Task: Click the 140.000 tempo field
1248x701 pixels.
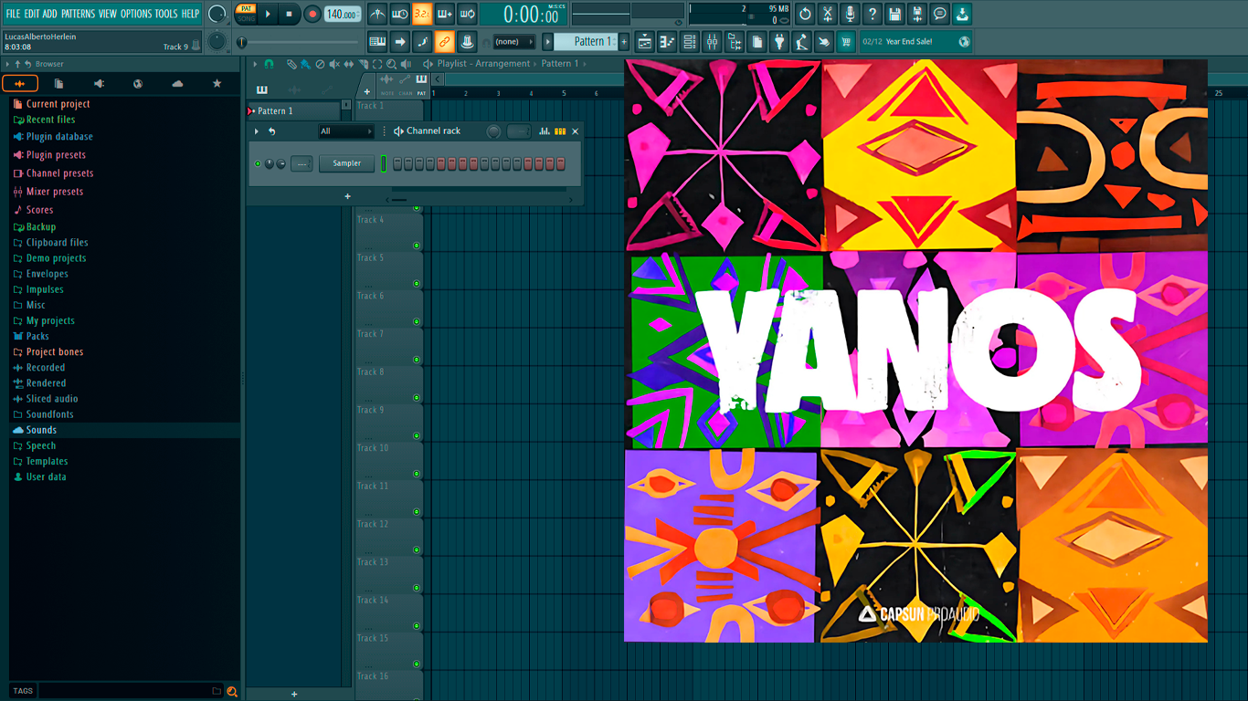Action: [x=342, y=14]
